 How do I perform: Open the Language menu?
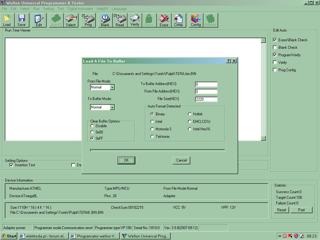click(119, 9)
